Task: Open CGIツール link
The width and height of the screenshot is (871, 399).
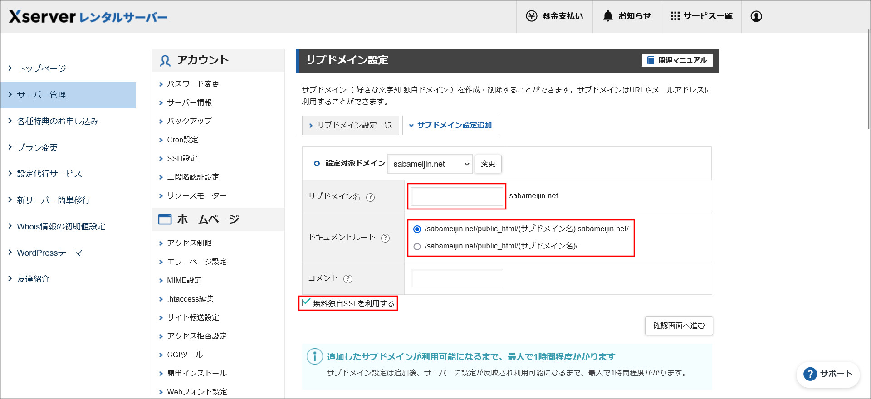Action: click(185, 355)
